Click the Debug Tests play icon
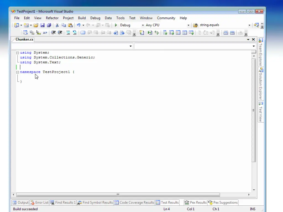This screenshot has height=212, width=283. coord(157,33)
